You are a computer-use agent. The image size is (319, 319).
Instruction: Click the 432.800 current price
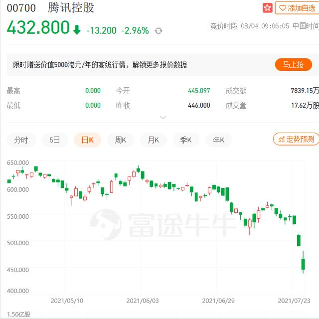point(38,27)
